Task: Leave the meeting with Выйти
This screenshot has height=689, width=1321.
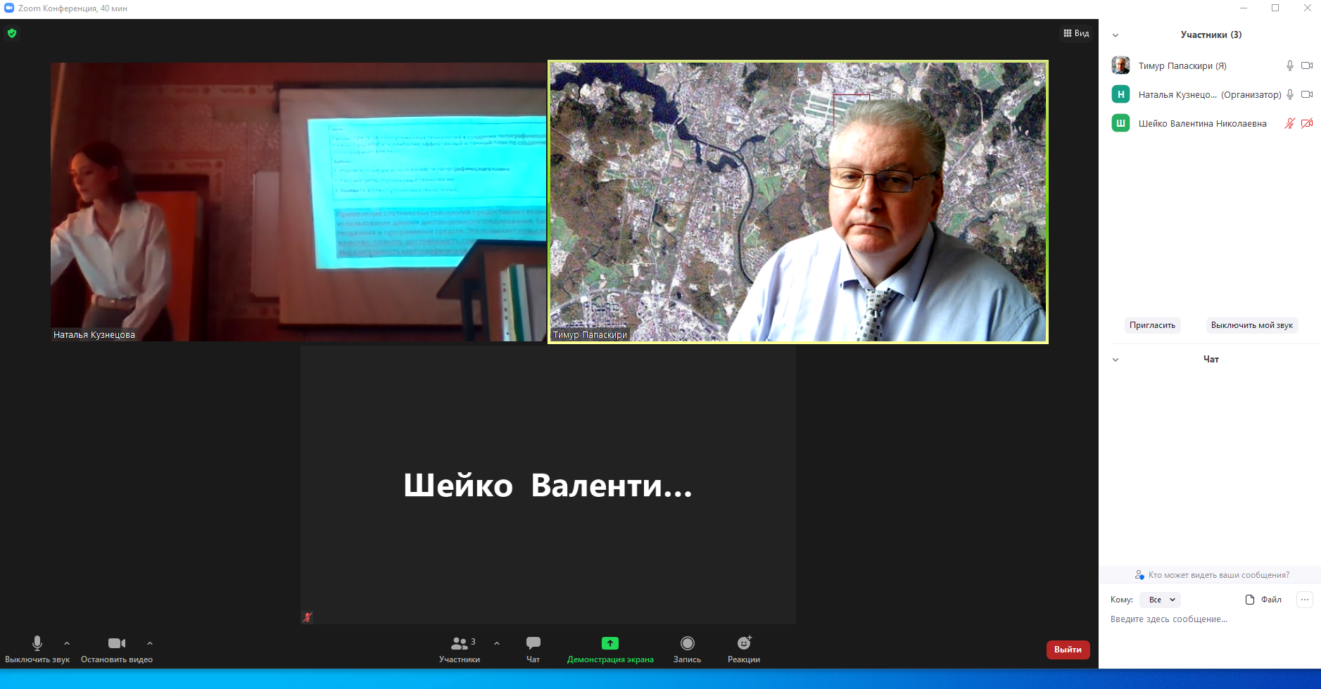Action: tap(1068, 650)
